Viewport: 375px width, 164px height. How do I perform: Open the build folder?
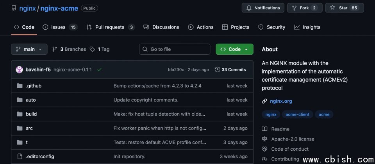(31, 114)
